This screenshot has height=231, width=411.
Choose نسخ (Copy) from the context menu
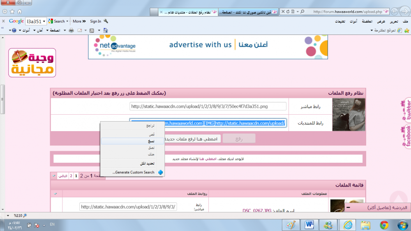pos(151,141)
